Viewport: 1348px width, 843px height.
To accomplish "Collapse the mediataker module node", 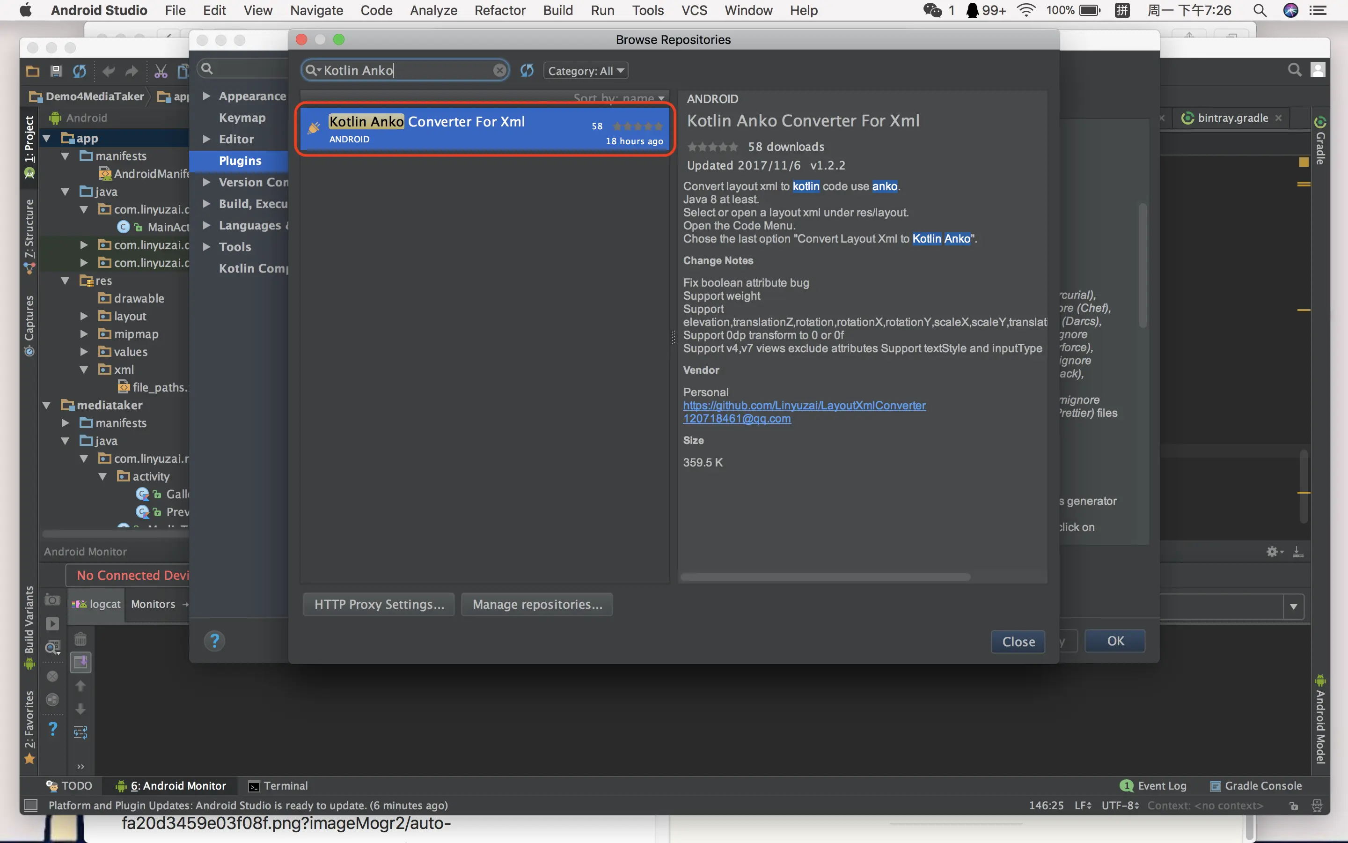I will coord(47,405).
